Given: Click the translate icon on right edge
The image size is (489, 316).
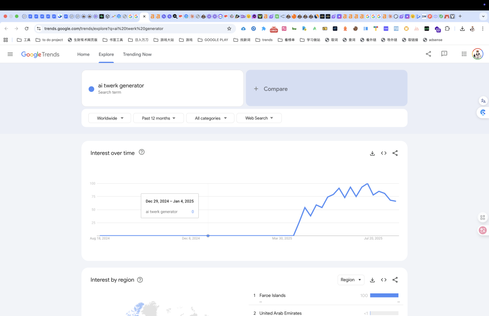Looking at the screenshot, I should click(483, 101).
